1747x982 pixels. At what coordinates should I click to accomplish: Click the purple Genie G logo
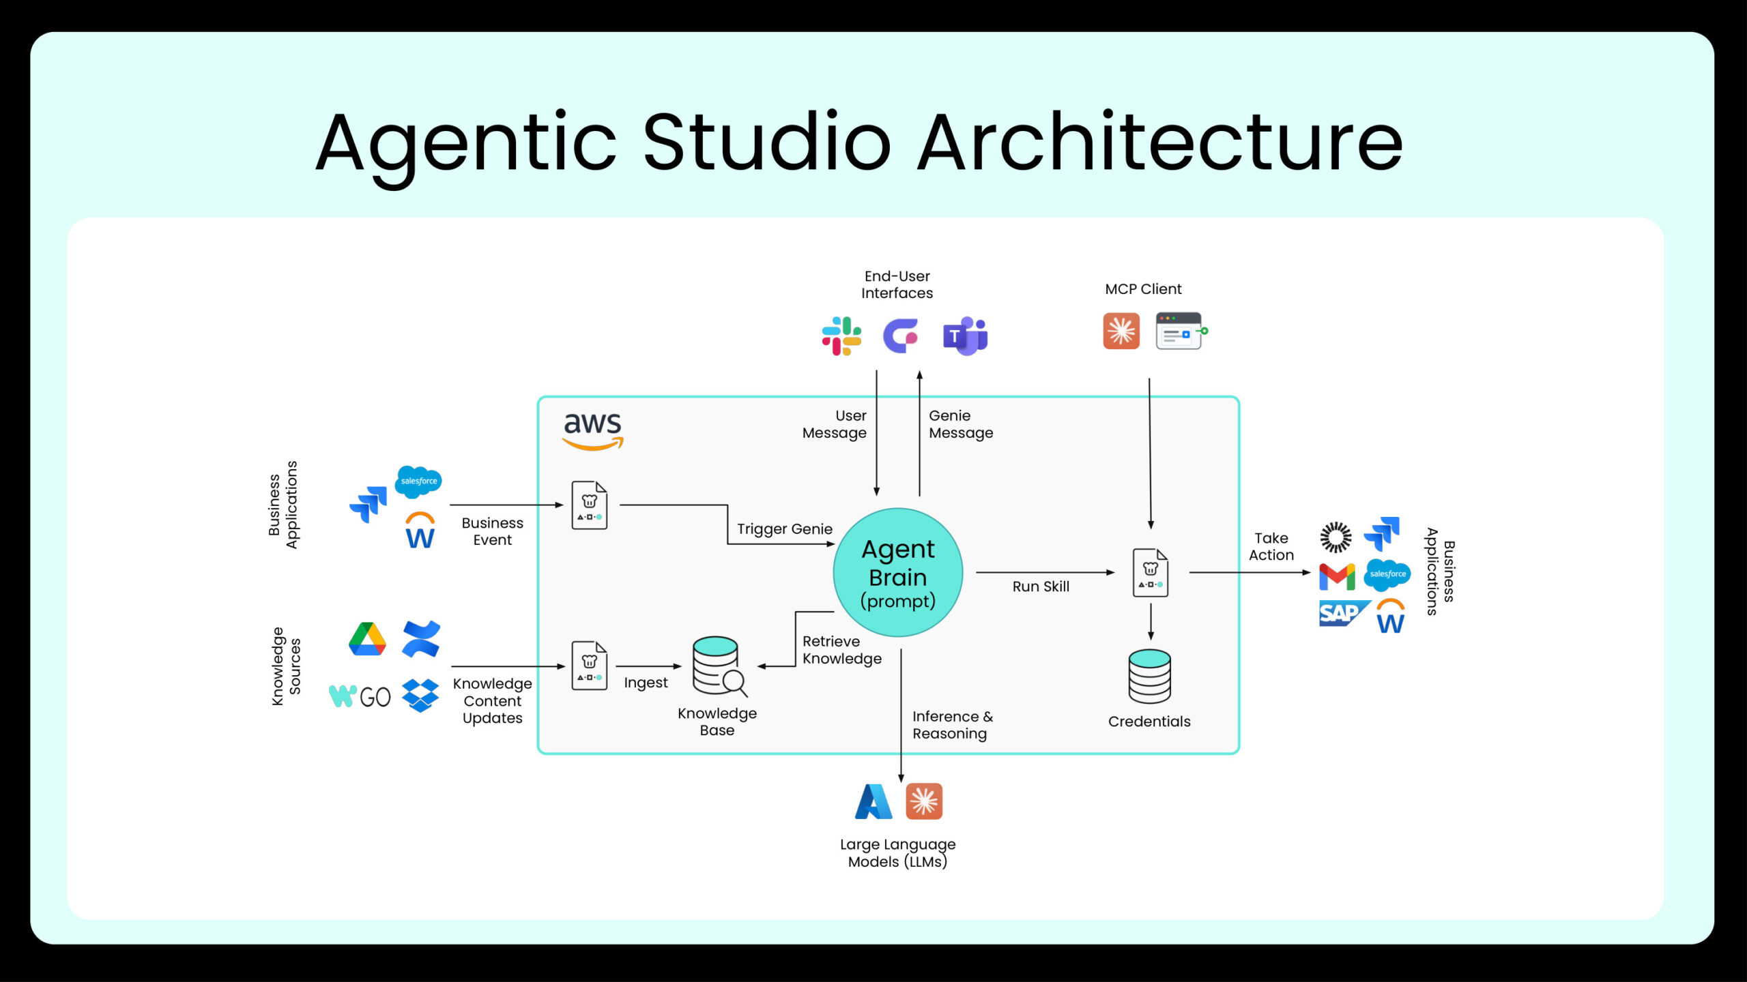tap(901, 336)
